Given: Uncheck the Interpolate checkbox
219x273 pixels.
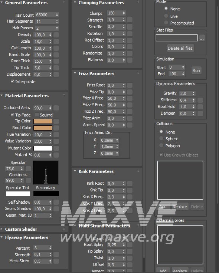Looking at the screenshot, I should point(13,81).
